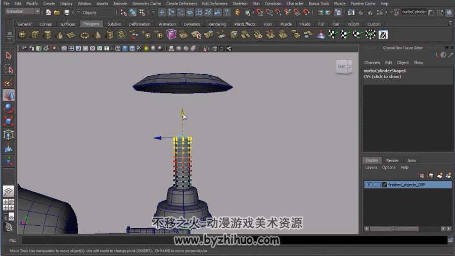The height and width of the screenshot is (256, 455).
Task: Open the Animation menu set dropdown
Action: coord(23,12)
